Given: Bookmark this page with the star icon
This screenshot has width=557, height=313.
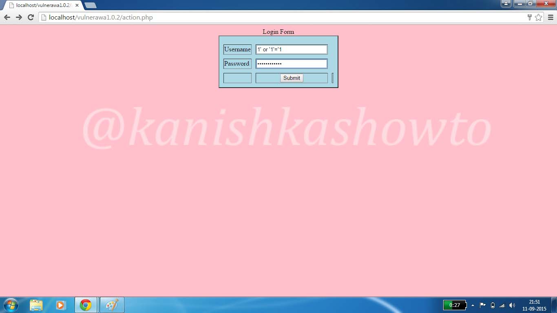Looking at the screenshot, I should [539, 18].
